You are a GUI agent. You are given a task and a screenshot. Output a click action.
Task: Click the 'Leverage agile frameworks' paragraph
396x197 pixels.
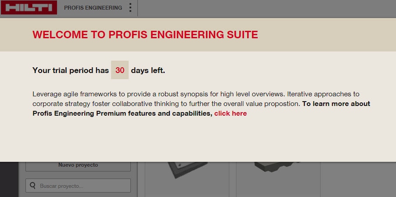click(176, 94)
